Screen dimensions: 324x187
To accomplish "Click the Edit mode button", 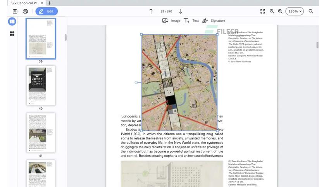I will coord(47,11).
